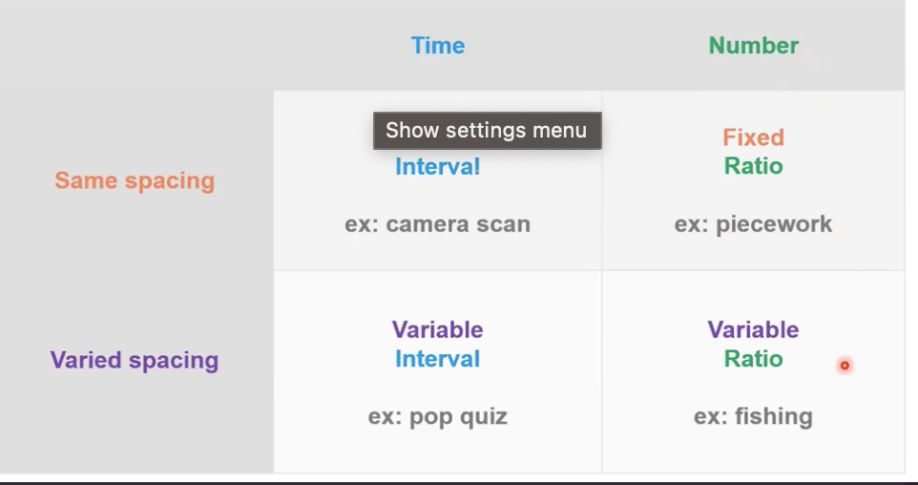Viewport: 918px width, 485px height.
Task: Click green 'Ratio' below the Fixed label
Action: point(754,166)
